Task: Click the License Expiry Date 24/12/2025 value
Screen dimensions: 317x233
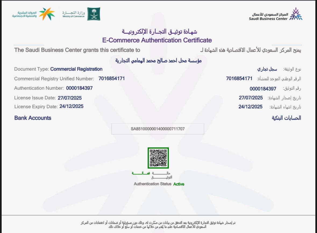Action: point(72,106)
